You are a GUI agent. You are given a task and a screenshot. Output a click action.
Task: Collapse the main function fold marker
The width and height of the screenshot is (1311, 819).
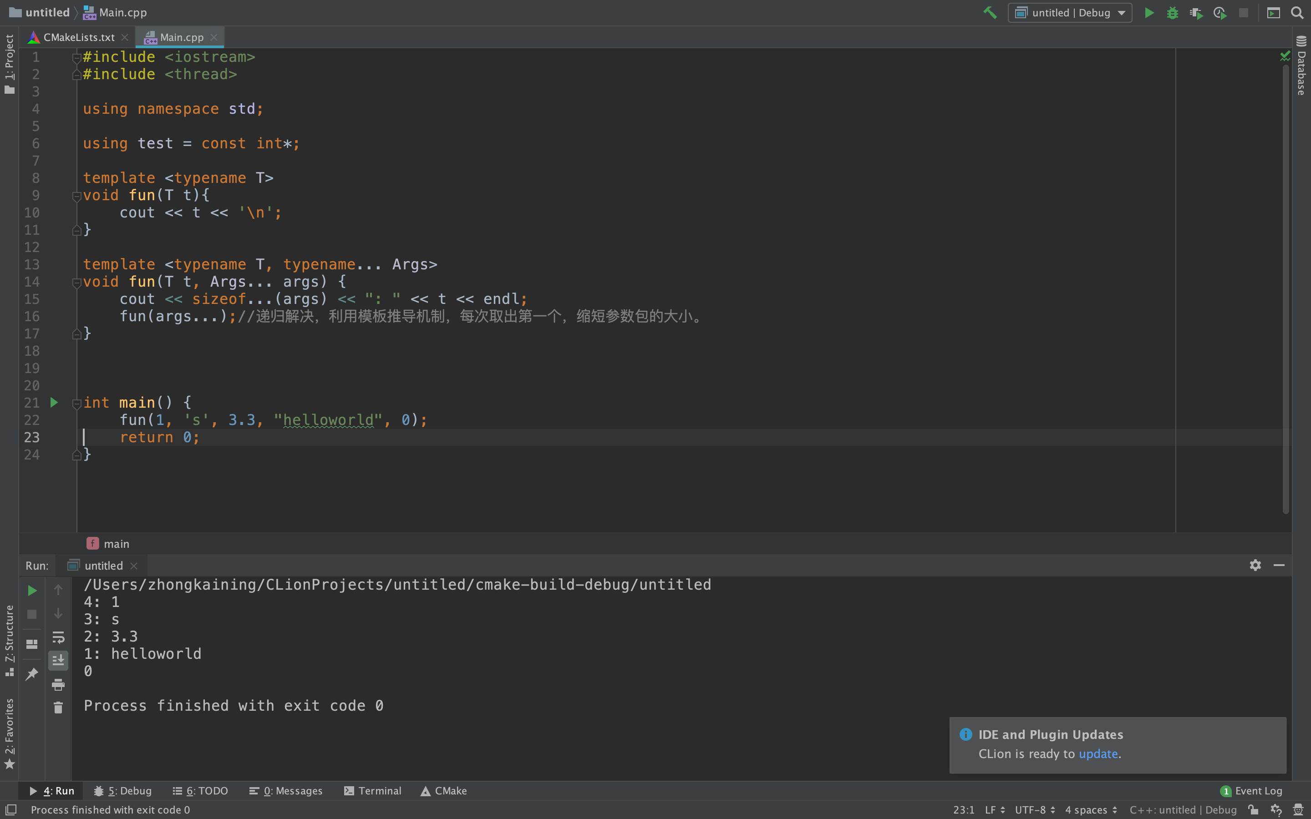[76, 404]
